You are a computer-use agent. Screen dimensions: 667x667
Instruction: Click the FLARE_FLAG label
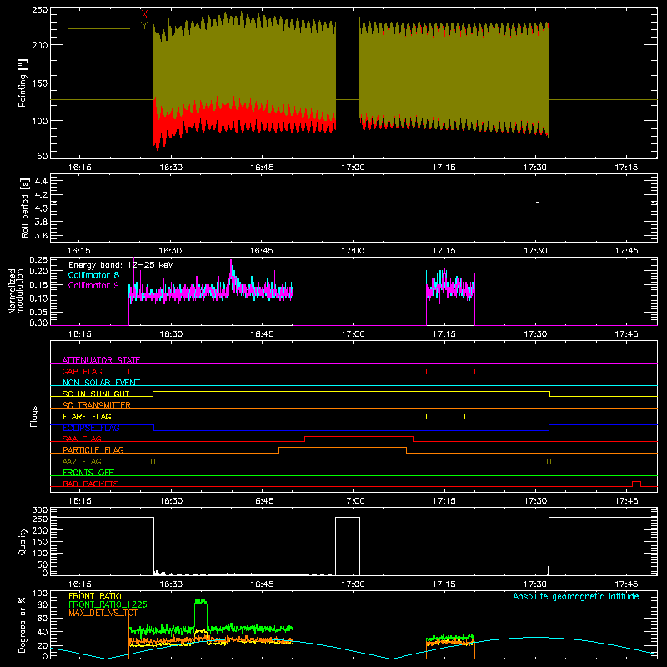[87, 416]
